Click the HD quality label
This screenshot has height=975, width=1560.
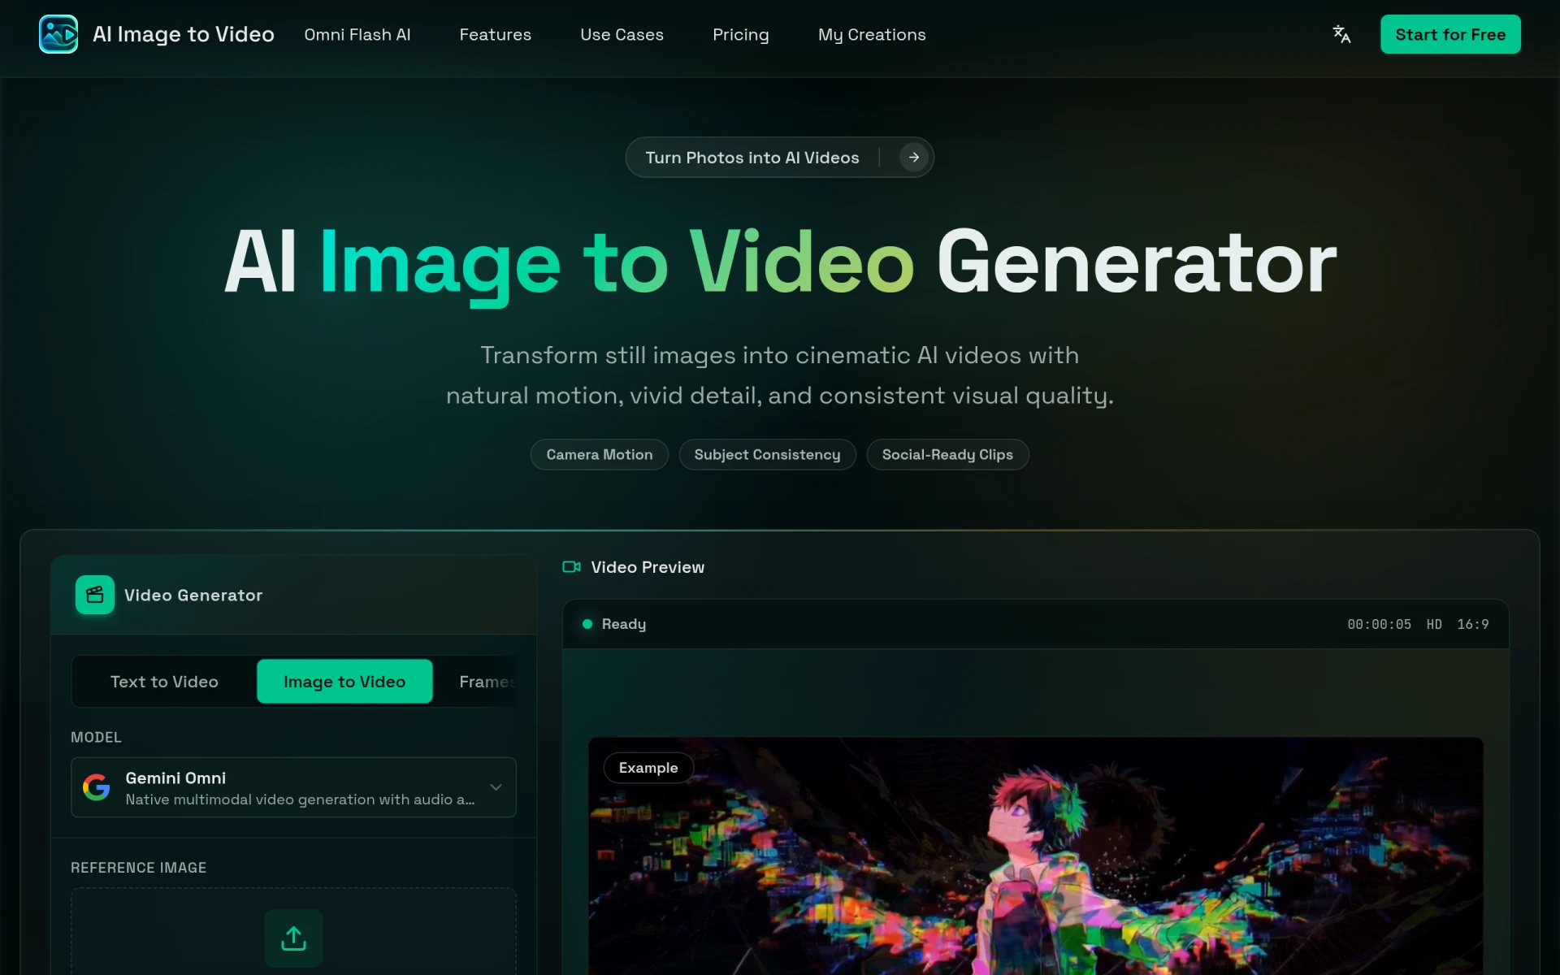[1434, 624]
